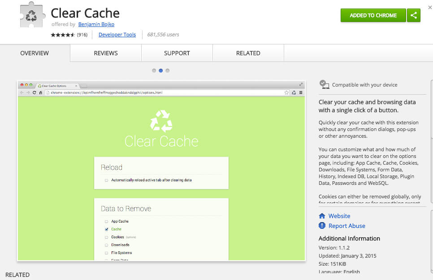Viewport: 433px width, 280px height.
Task: Click the red window close dot
Action: coord(22,85)
